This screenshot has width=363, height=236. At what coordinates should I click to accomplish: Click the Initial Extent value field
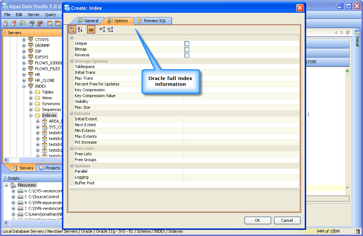[242, 119]
